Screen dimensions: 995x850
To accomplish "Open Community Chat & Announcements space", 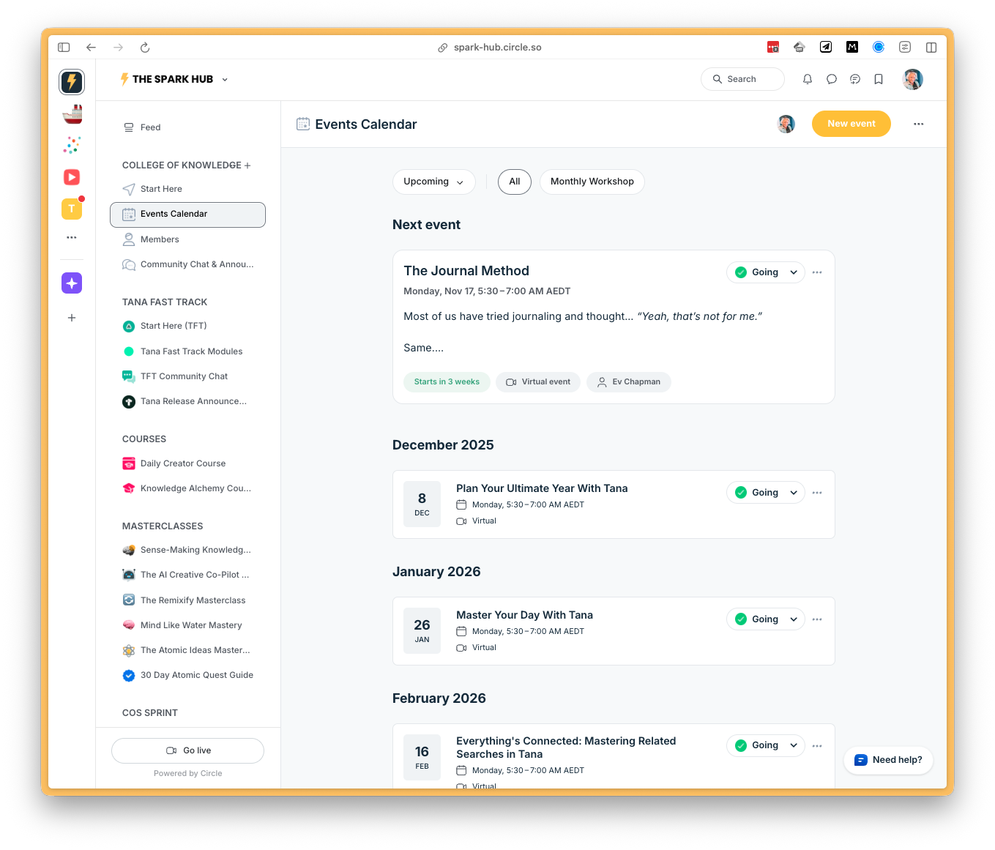I will (188, 264).
